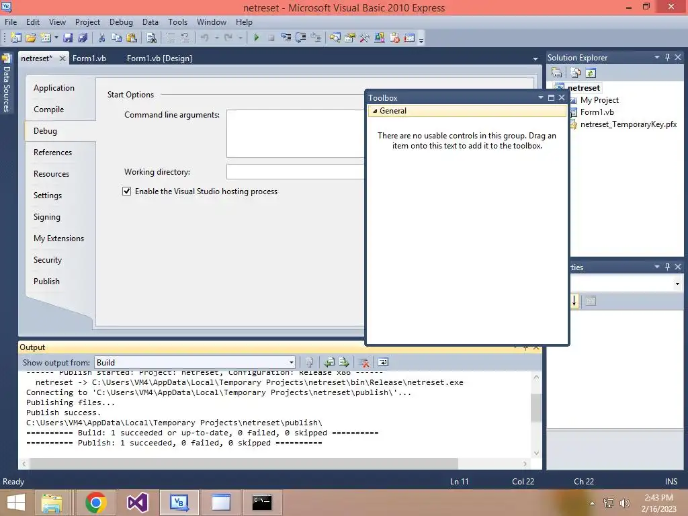Collapse the General group in the Toolbox

(x=375, y=111)
